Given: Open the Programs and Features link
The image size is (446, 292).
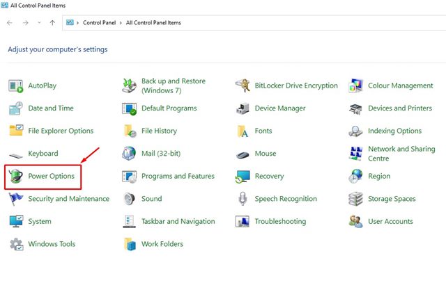Looking at the screenshot, I should [x=177, y=177].
